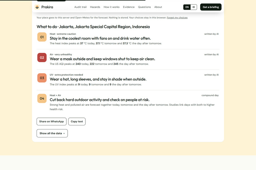
Task: Click the heat index peaks sentence
Action: (106, 43)
